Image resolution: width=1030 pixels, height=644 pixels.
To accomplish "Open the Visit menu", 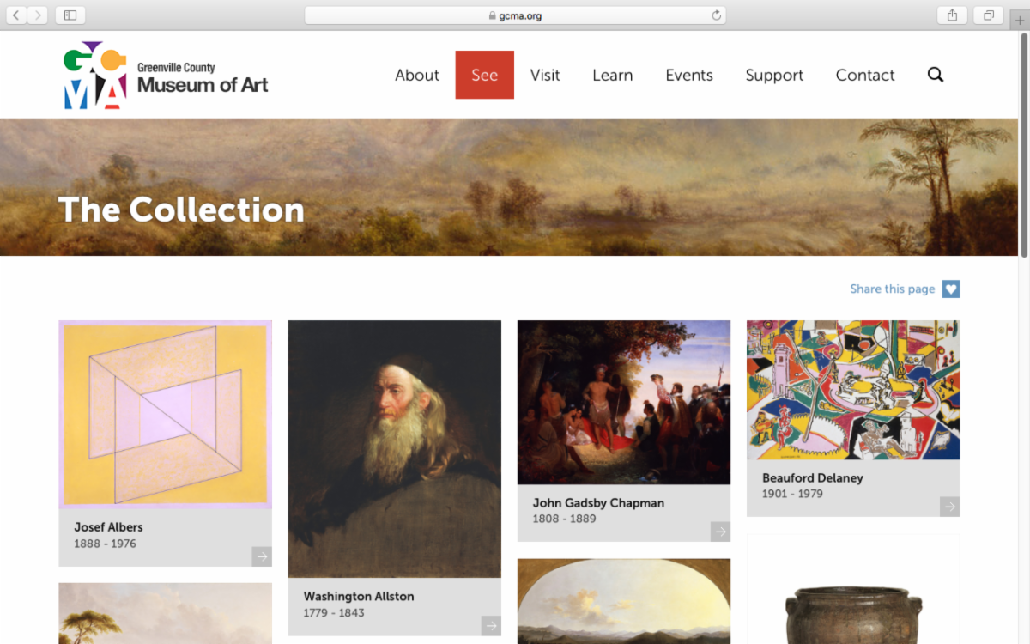I will tap(545, 75).
